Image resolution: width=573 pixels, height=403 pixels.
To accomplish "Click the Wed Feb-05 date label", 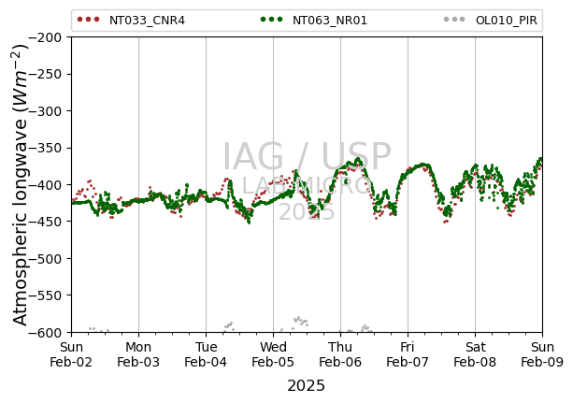I will point(273,354).
